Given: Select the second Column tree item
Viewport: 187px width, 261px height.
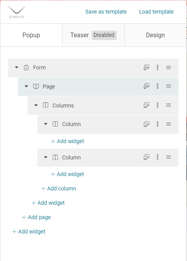Looking at the screenshot, I should 108,157.
